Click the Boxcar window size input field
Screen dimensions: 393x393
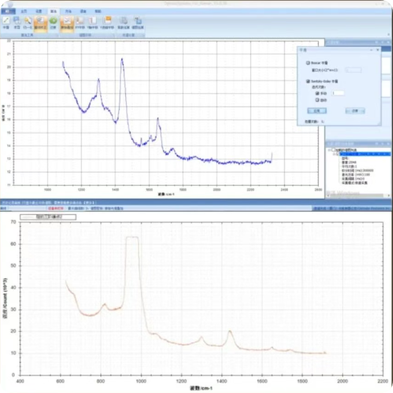[x=353, y=70]
